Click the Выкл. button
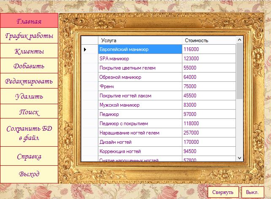271x199 pixels. pos(252,192)
